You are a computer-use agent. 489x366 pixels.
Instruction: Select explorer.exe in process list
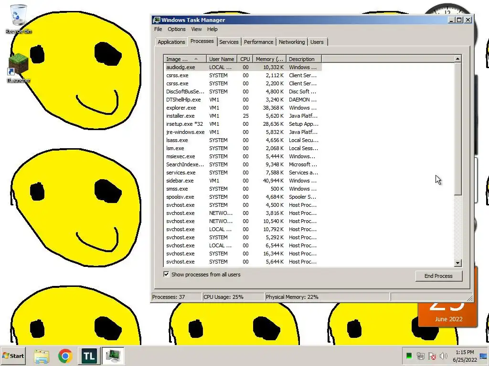[243, 108]
